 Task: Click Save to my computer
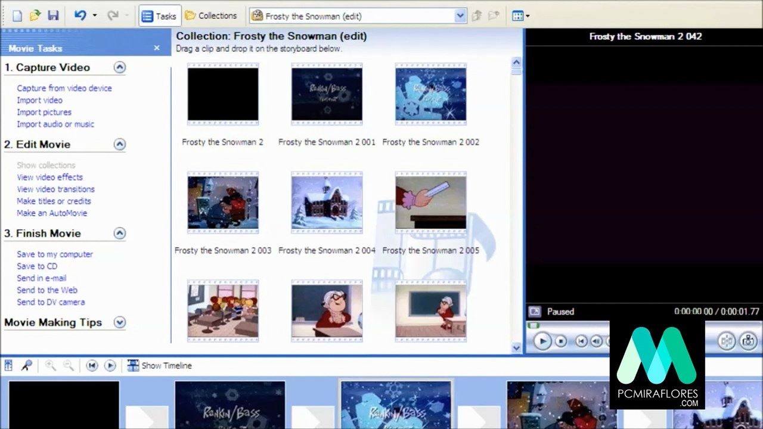pos(55,254)
